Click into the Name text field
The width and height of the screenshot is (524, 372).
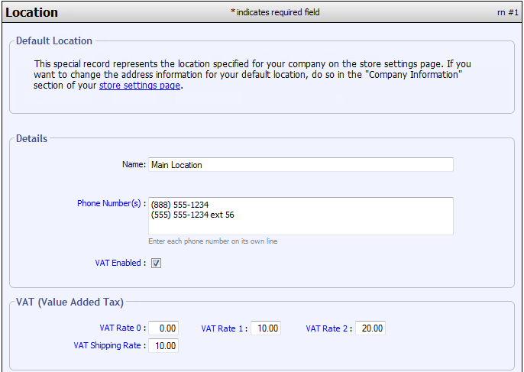(300, 165)
